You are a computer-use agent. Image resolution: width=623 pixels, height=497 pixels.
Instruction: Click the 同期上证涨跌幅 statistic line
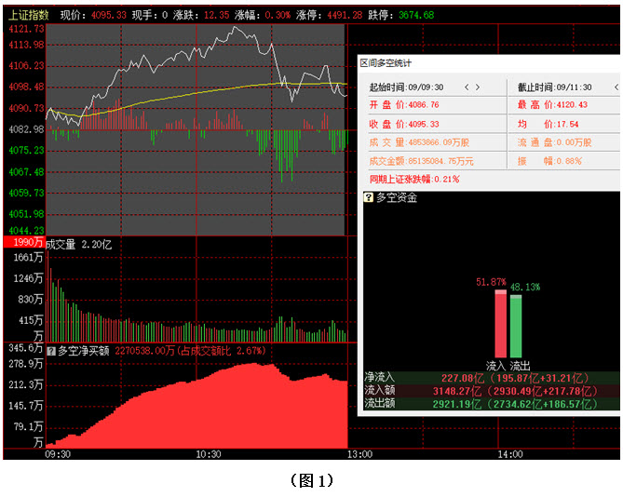click(414, 179)
